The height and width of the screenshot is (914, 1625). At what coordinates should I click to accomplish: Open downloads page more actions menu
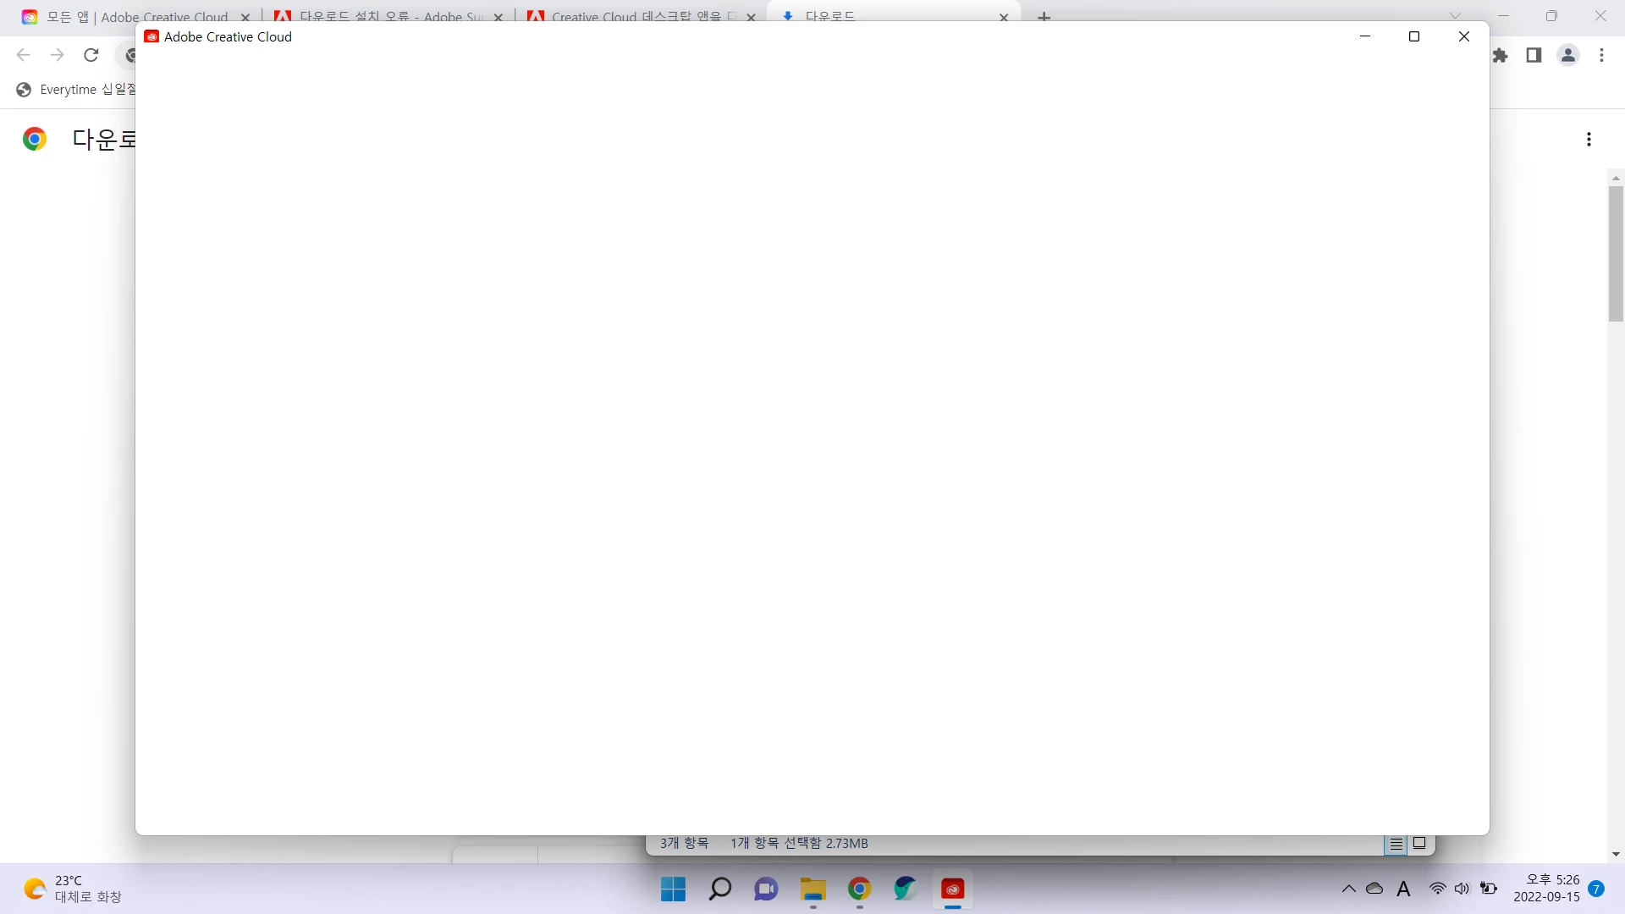1589,140
